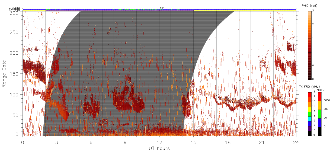Click the cyan segment of TX FRQ colorbar
The image size is (333, 154).
coord(310,119)
